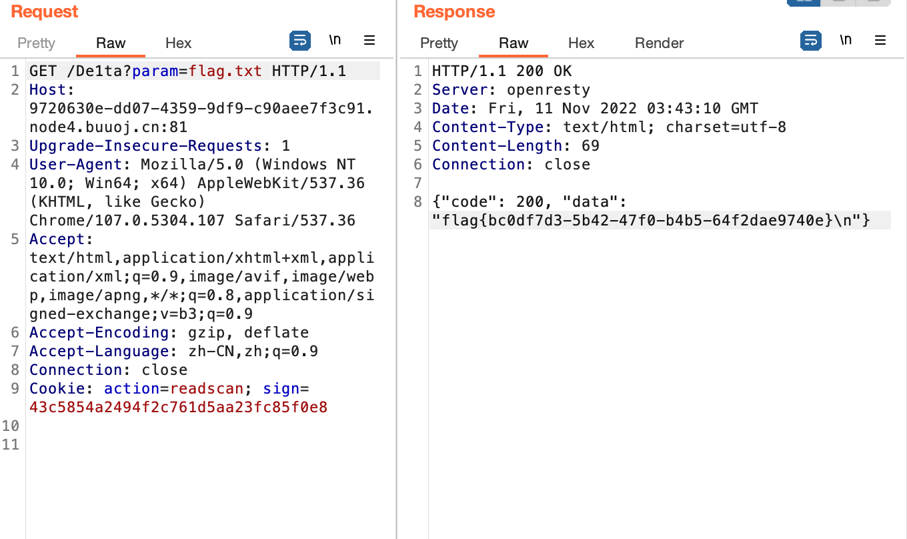
Task: Click the Cookie header name
Action: (x=57, y=388)
